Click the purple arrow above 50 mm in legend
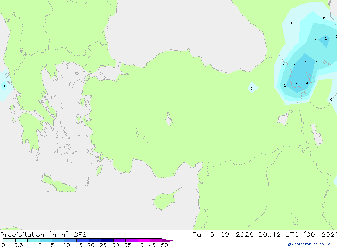337x247 pixels. [x=168, y=240]
